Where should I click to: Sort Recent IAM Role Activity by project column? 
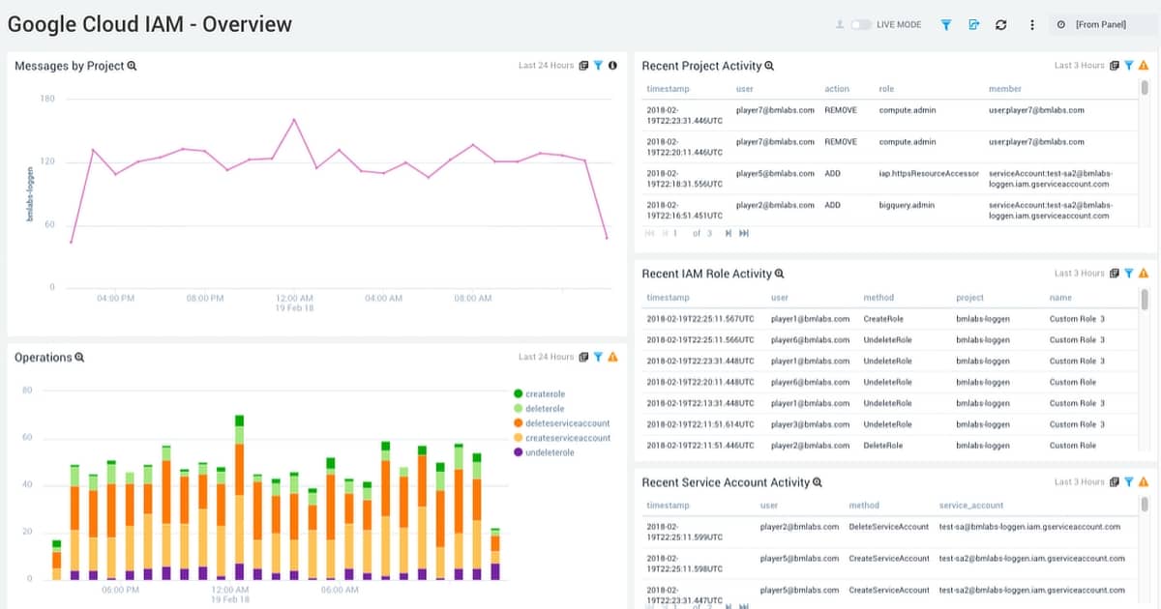969,298
